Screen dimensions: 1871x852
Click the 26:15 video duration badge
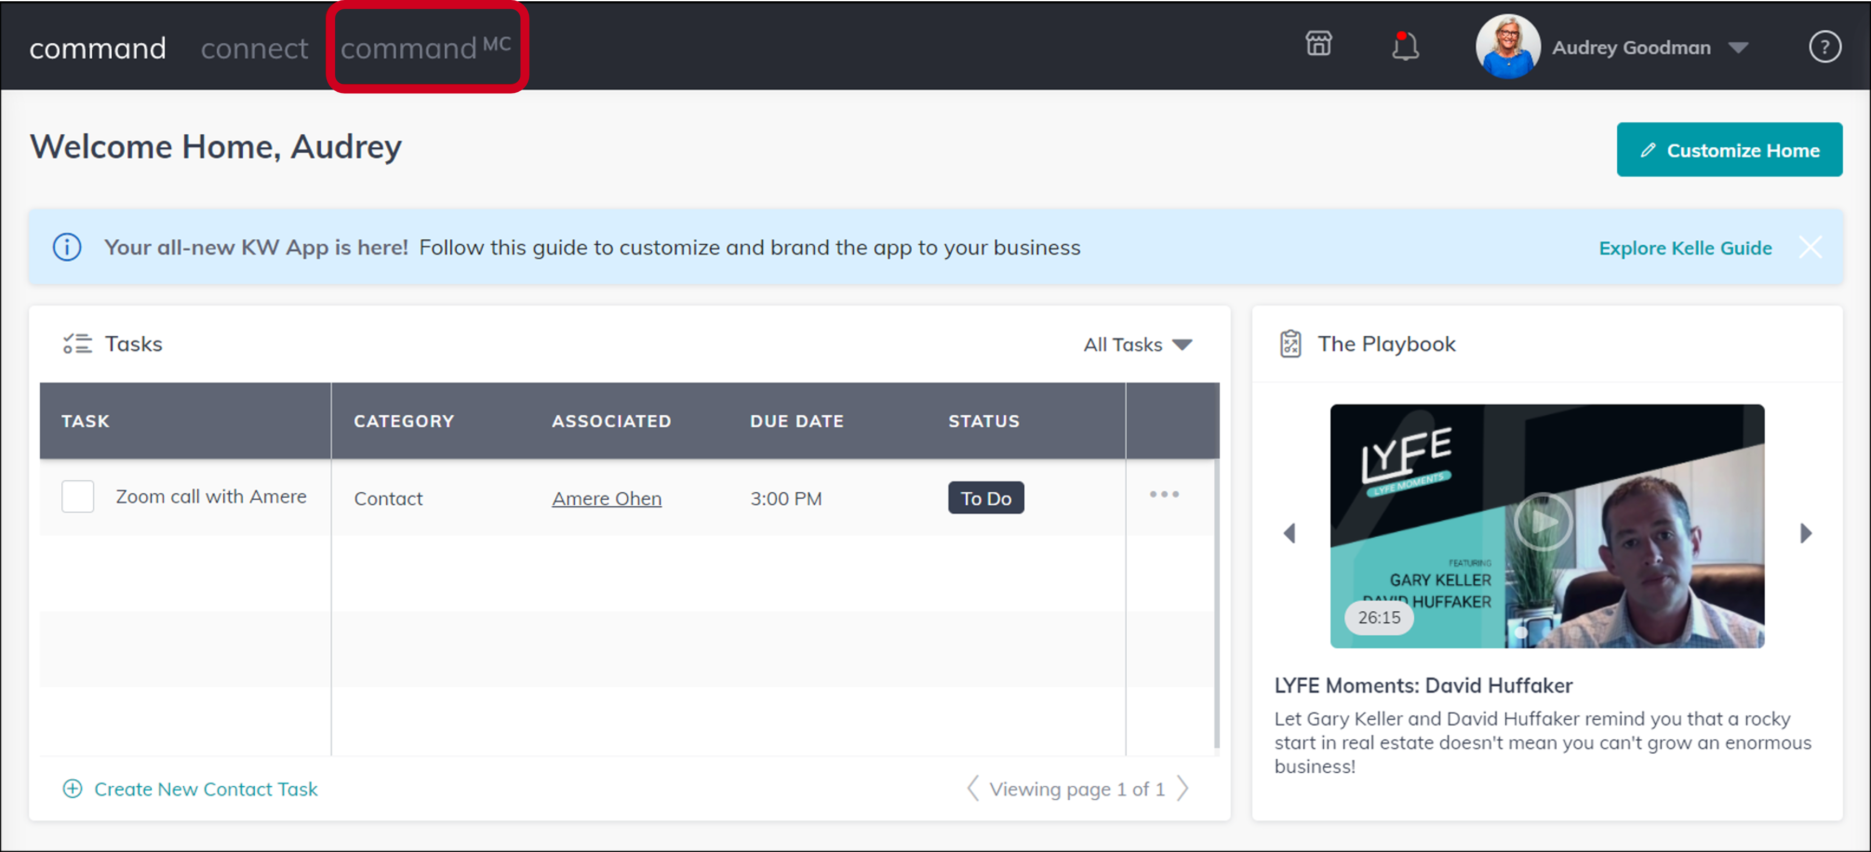pyautogui.click(x=1379, y=617)
